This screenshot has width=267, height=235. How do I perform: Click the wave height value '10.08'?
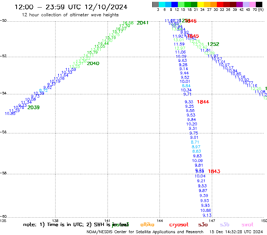pos(30,99)
